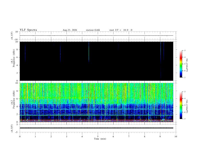Click the Aug.23, 2026 date label
The width and height of the screenshot is (198, 153).
(x=70, y=30)
